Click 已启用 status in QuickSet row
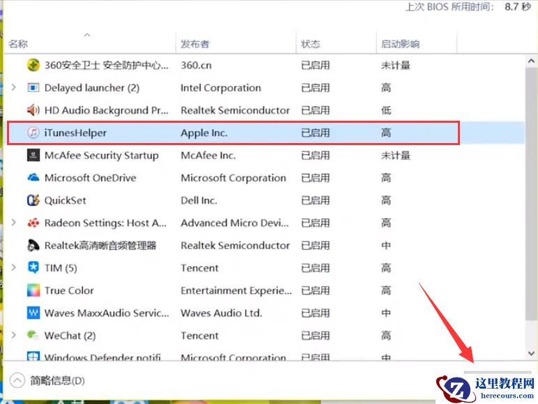The width and height of the screenshot is (538, 404). [315, 200]
